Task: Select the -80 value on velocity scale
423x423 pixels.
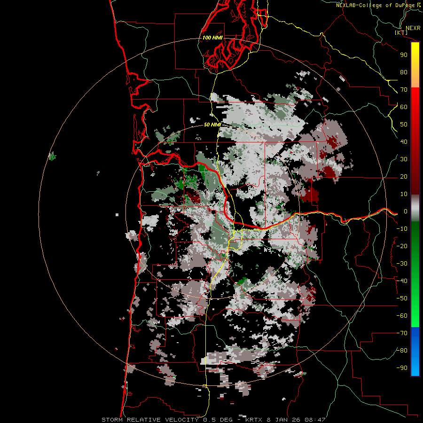Action: [x=402, y=351]
